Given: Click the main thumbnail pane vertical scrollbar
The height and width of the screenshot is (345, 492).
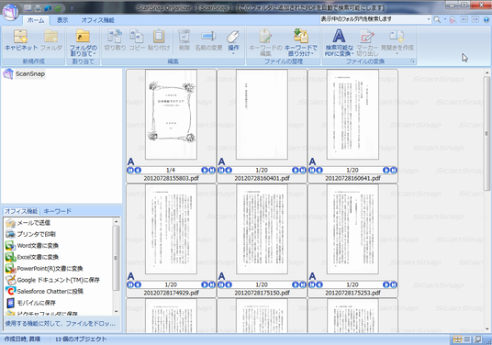Looking at the screenshot, I should (486, 133).
